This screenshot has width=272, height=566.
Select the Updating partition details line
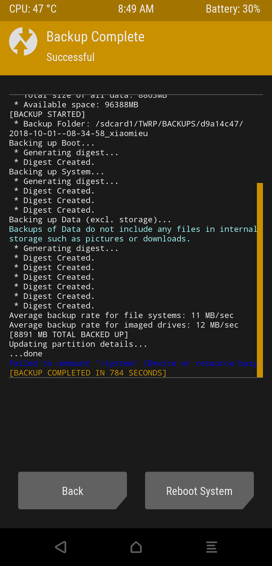pos(78,344)
